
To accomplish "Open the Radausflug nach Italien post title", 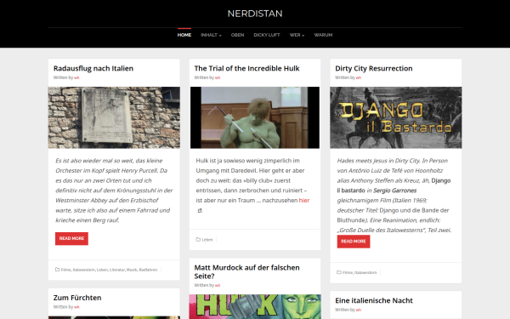I will pyautogui.click(x=93, y=68).
